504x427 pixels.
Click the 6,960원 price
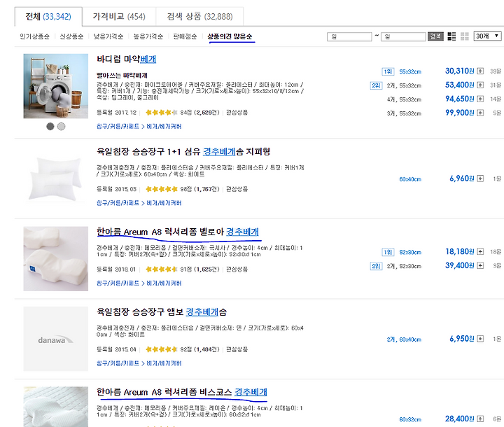point(462,178)
